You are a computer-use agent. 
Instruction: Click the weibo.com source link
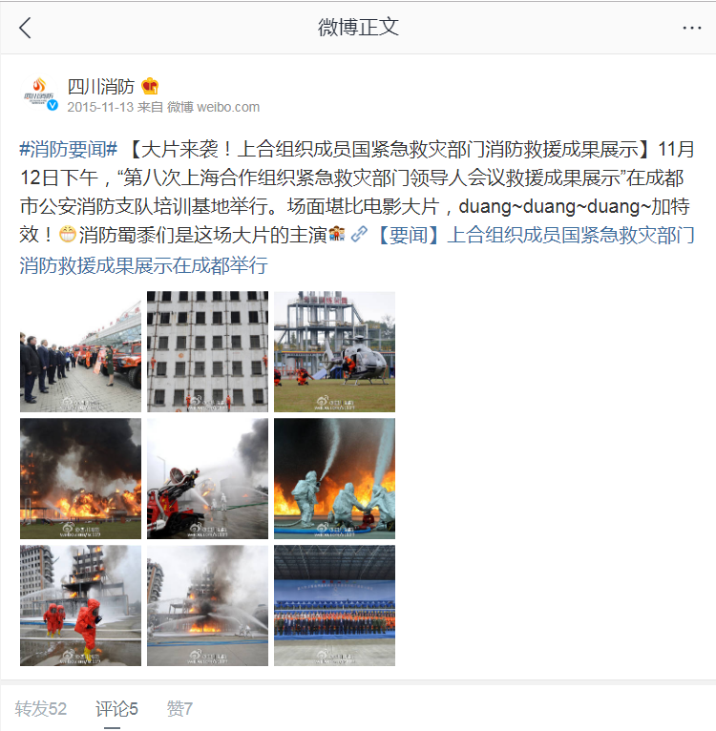(228, 107)
